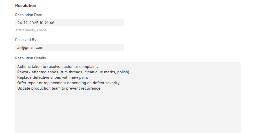Click the word 'polish)' in the details
271x133 pixels.
pos(123,72)
